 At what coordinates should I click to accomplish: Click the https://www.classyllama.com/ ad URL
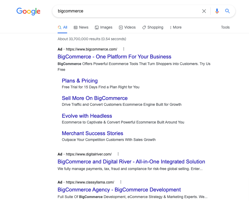(90, 182)
